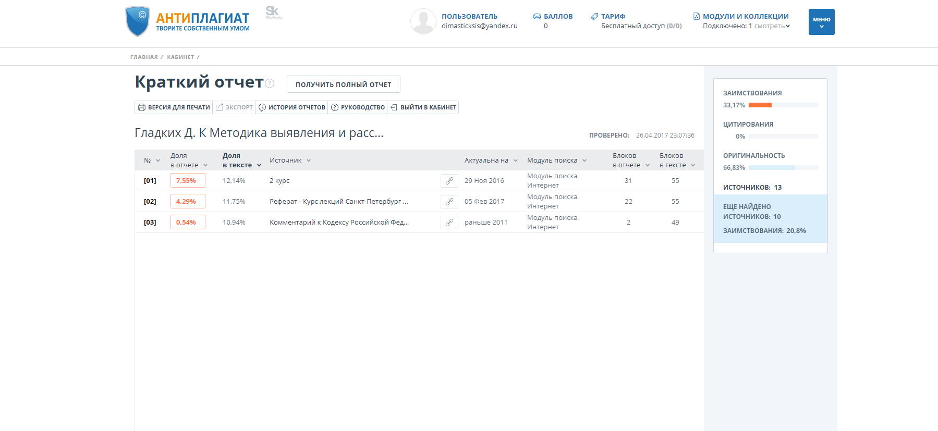
Task: Exit to cabinet via Выйти в кабинет
Action: pyautogui.click(x=423, y=107)
